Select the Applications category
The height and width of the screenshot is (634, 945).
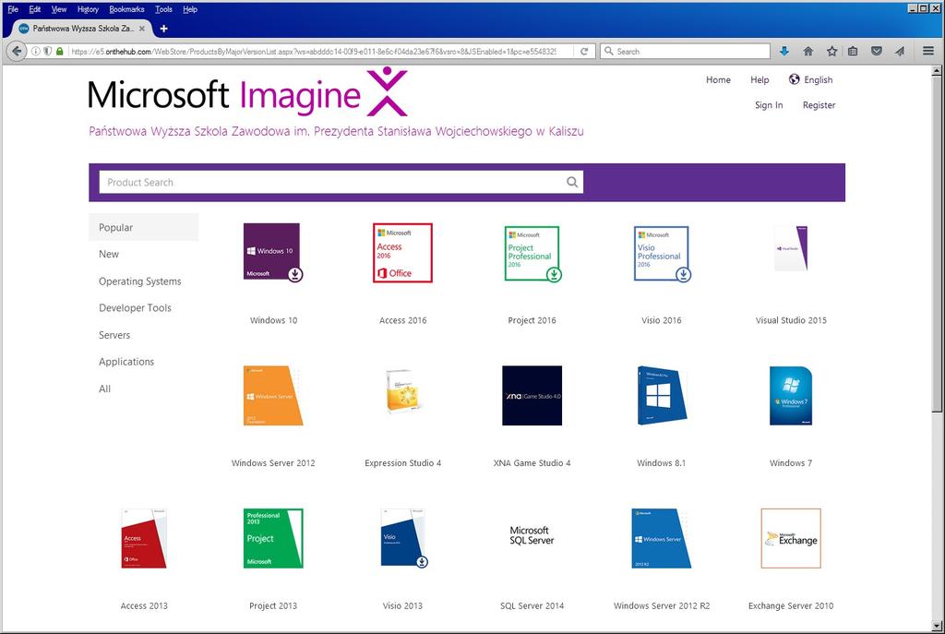(126, 361)
